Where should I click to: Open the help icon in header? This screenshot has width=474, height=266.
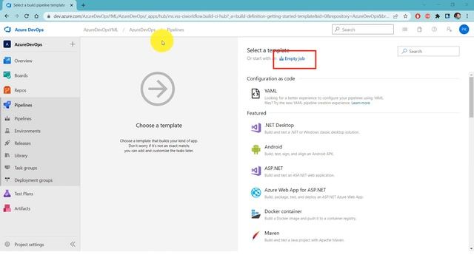[x=434, y=30]
